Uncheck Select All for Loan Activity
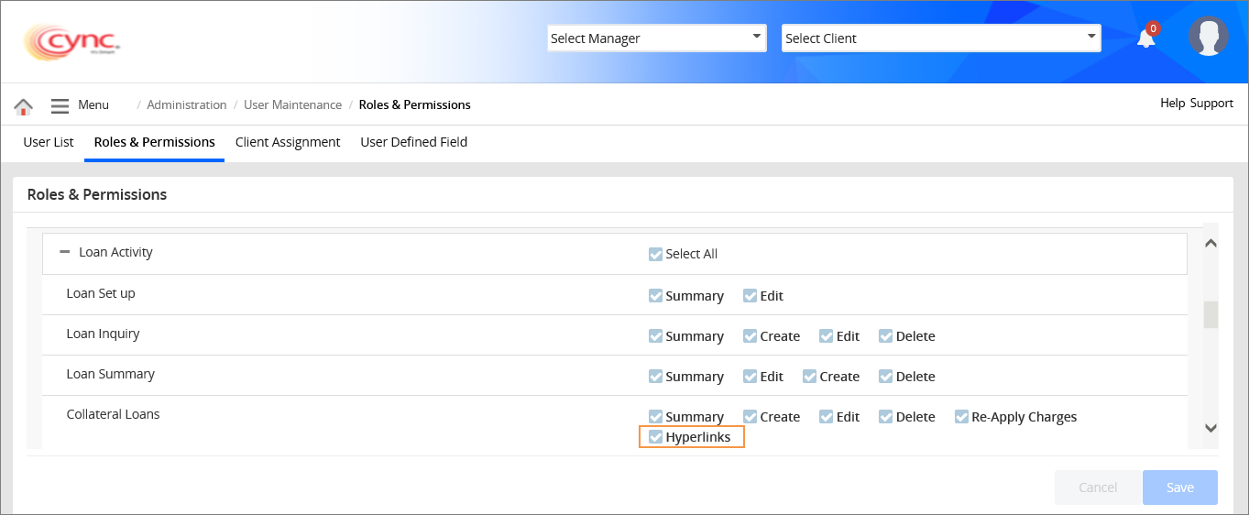The width and height of the screenshot is (1249, 515). point(655,254)
